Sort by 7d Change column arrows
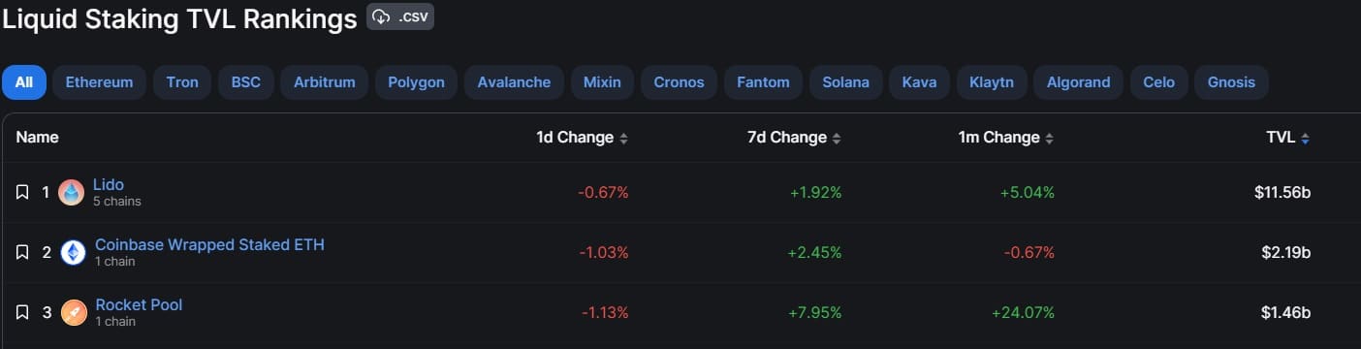Image resolution: width=1361 pixels, height=349 pixels. pos(837,139)
